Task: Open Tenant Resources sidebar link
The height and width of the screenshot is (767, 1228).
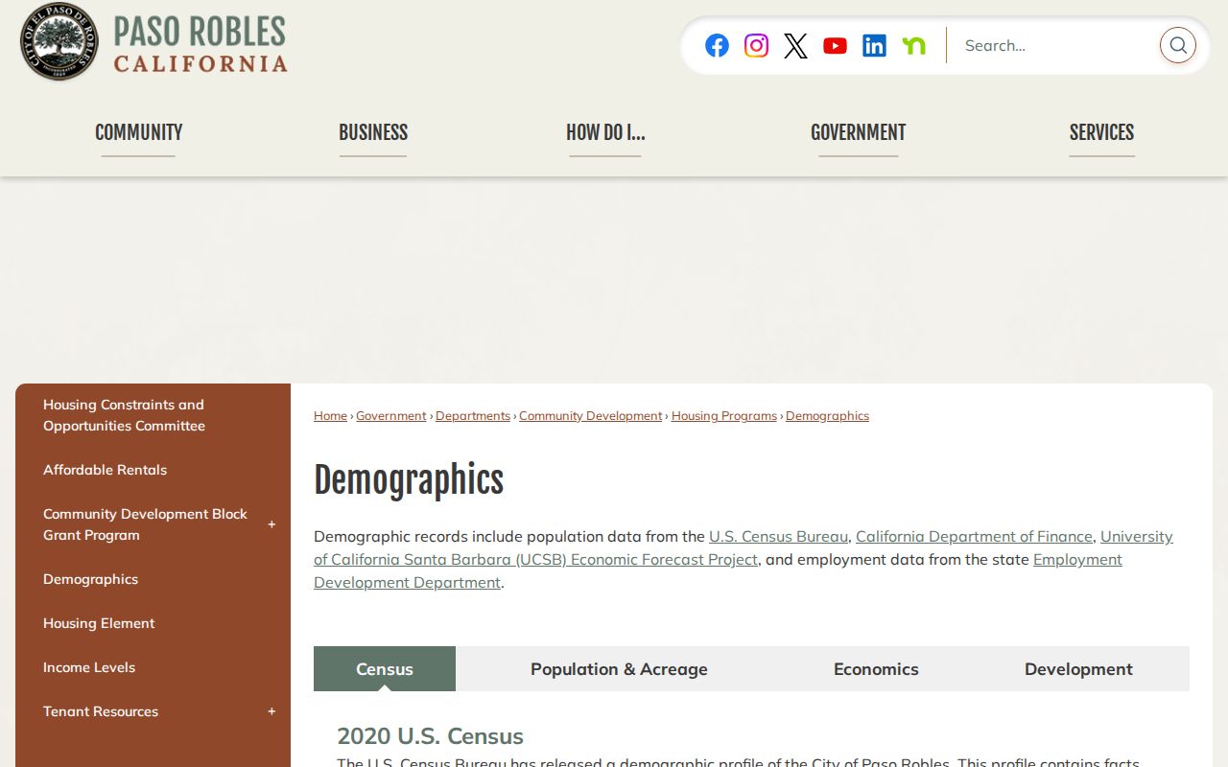Action: [101, 711]
